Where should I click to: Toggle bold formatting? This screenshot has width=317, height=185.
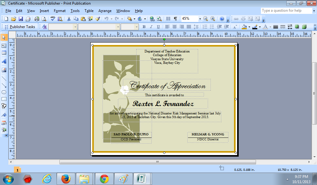click(144, 27)
